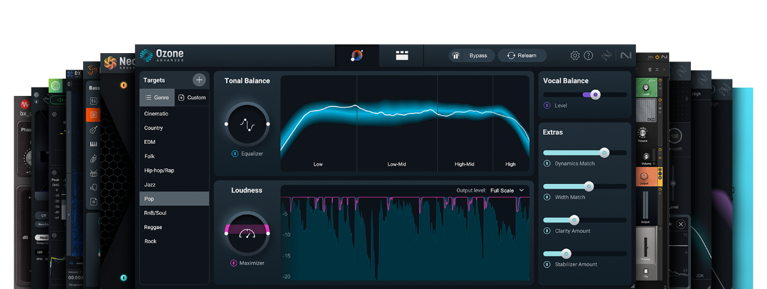Toggle the teal power button at Neoverb bottom
The image size is (767, 289).
coord(123,277)
